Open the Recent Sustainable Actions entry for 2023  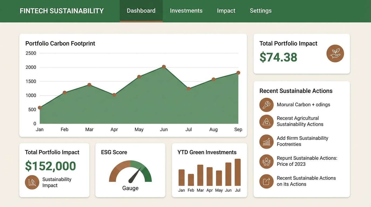point(307,161)
